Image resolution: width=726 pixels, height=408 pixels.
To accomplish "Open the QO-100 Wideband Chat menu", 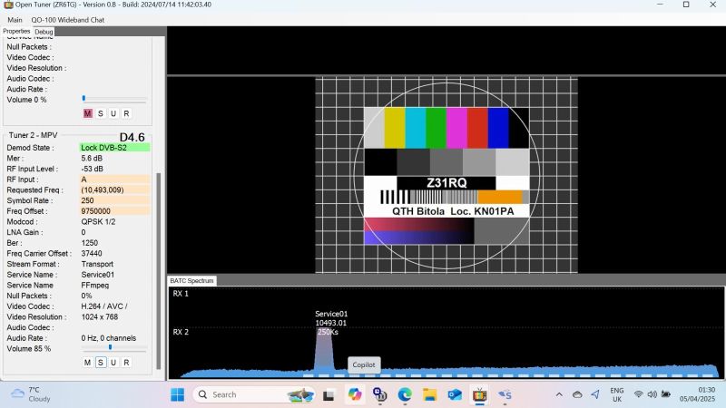I will [x=67, y=19].
